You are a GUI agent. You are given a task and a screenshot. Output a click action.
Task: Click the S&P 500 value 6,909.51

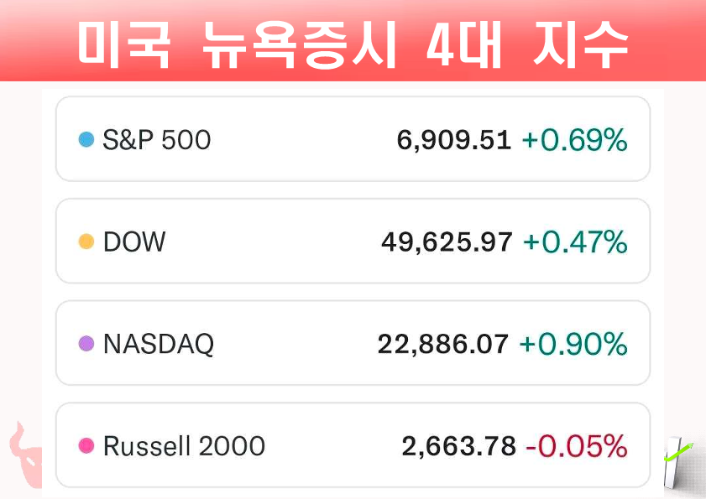coord(453,140)
